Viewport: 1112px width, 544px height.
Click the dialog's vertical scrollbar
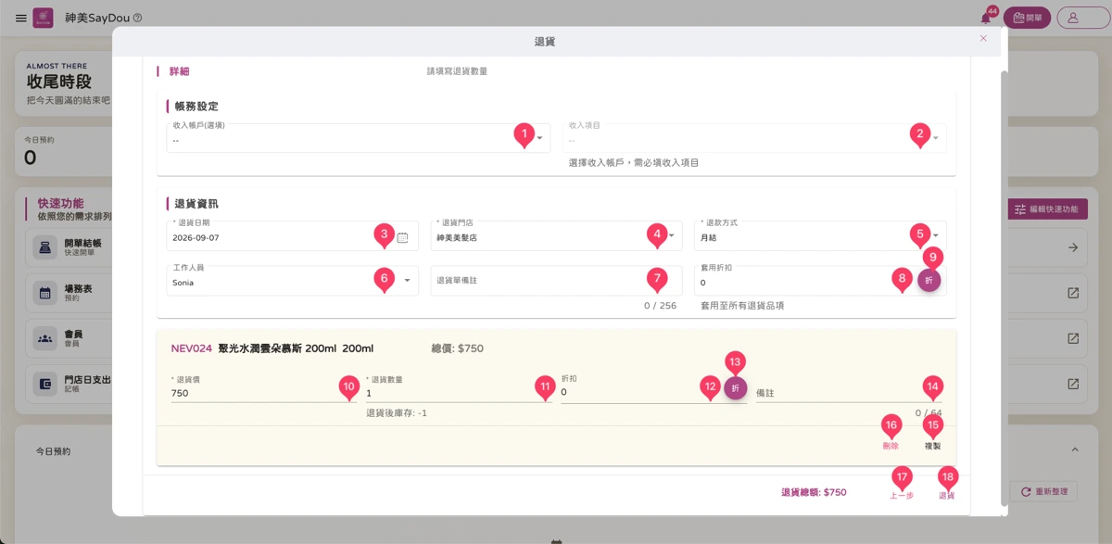pos(1005,287)
